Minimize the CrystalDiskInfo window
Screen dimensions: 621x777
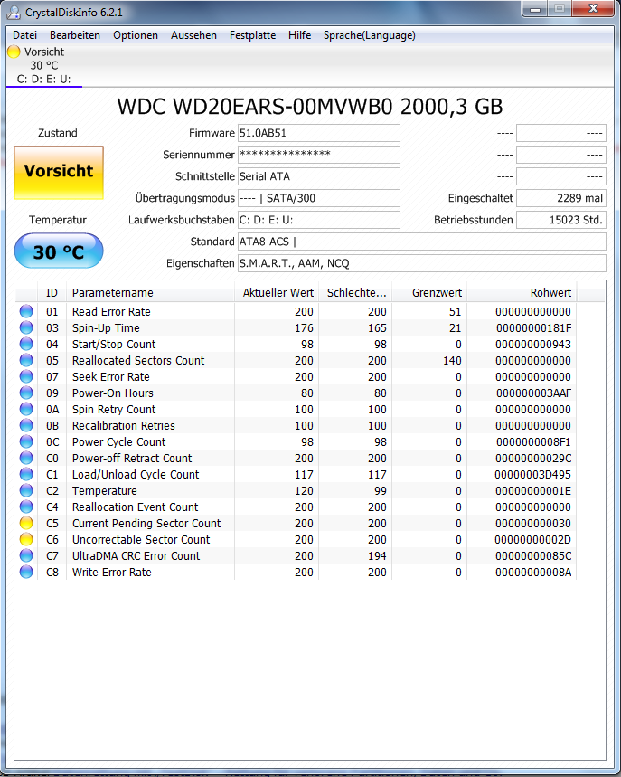[x=535, y=9]
